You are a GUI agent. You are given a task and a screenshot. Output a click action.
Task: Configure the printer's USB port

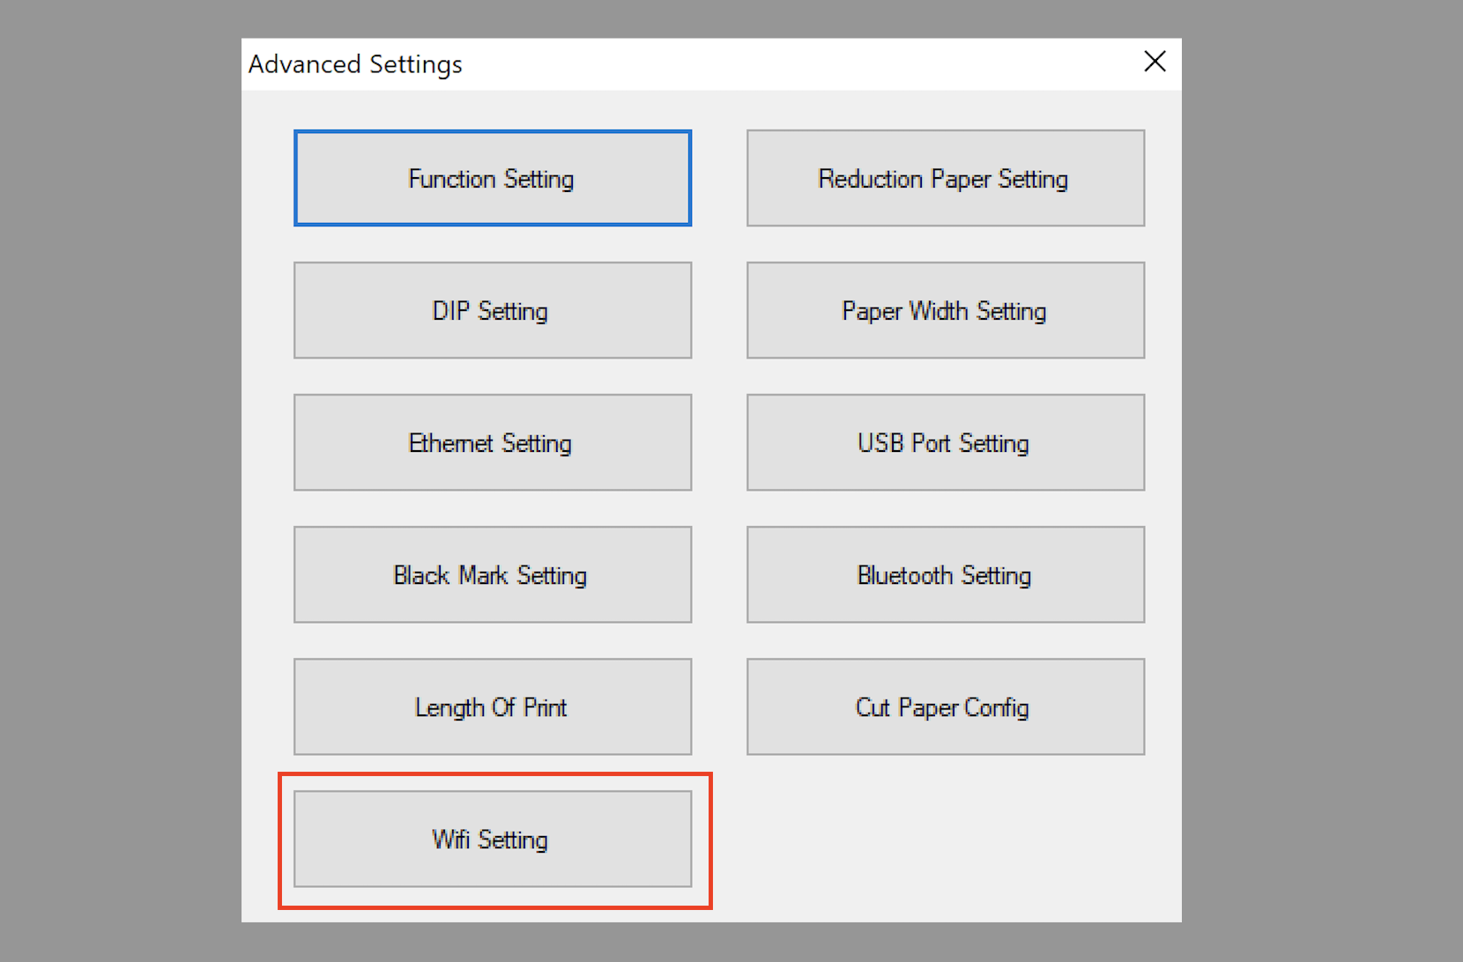945,442
